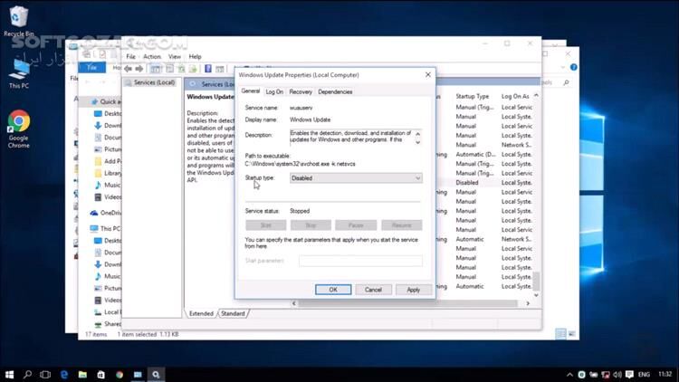Open Google Chrome desktop shortcut
The height and width of the screenshot is (382, 679).
[x=18, y=125]
